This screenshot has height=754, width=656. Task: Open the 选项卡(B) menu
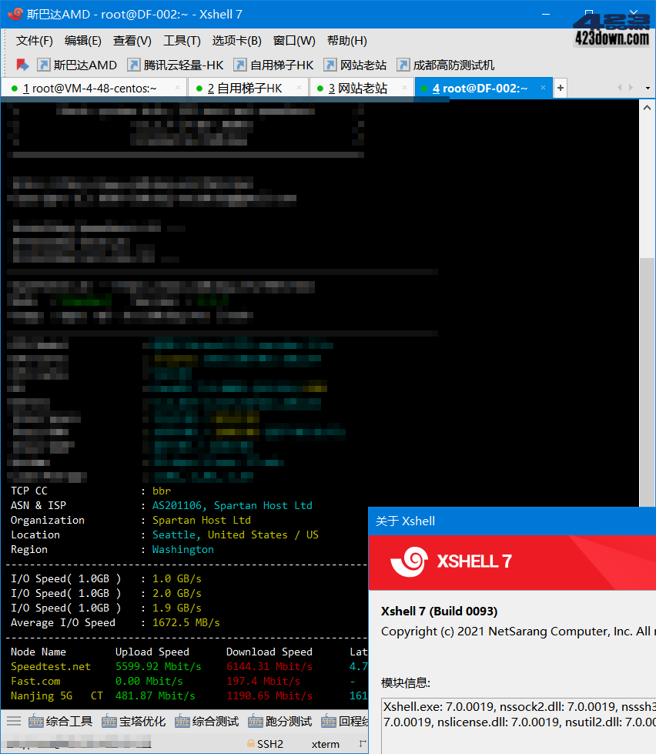coord(236,40)
